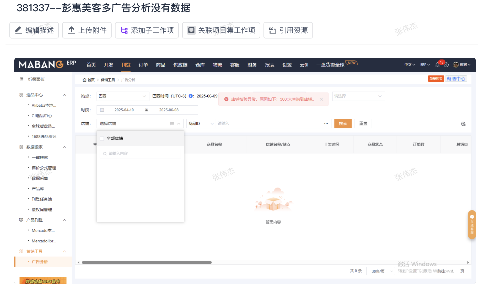
Task: Open the 订单 top menu
Action: [x=143, y=65]
